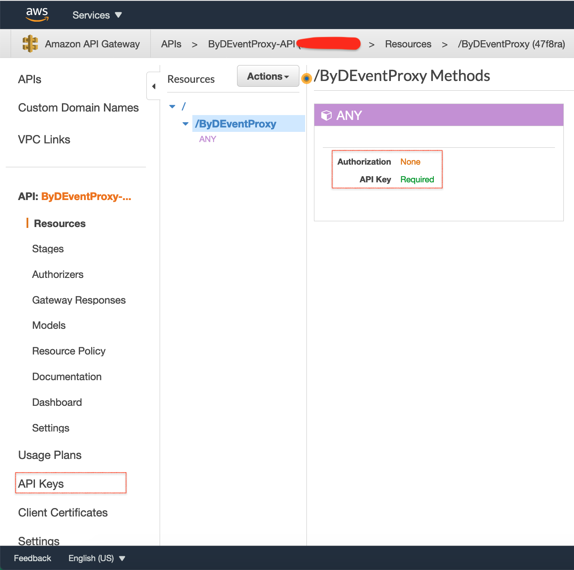
Task: Open VPC Links
Action: click(44, 140)
